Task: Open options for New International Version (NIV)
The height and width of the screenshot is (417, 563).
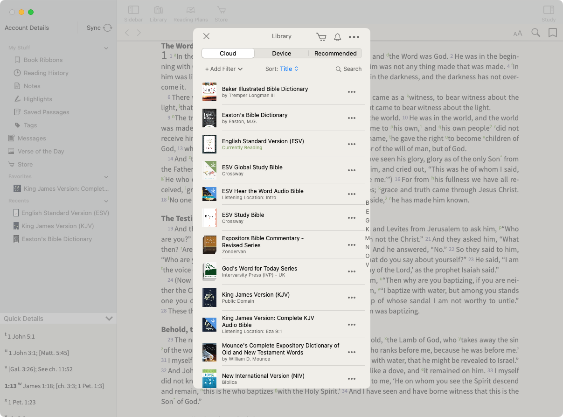Action: tap(352, 379)
